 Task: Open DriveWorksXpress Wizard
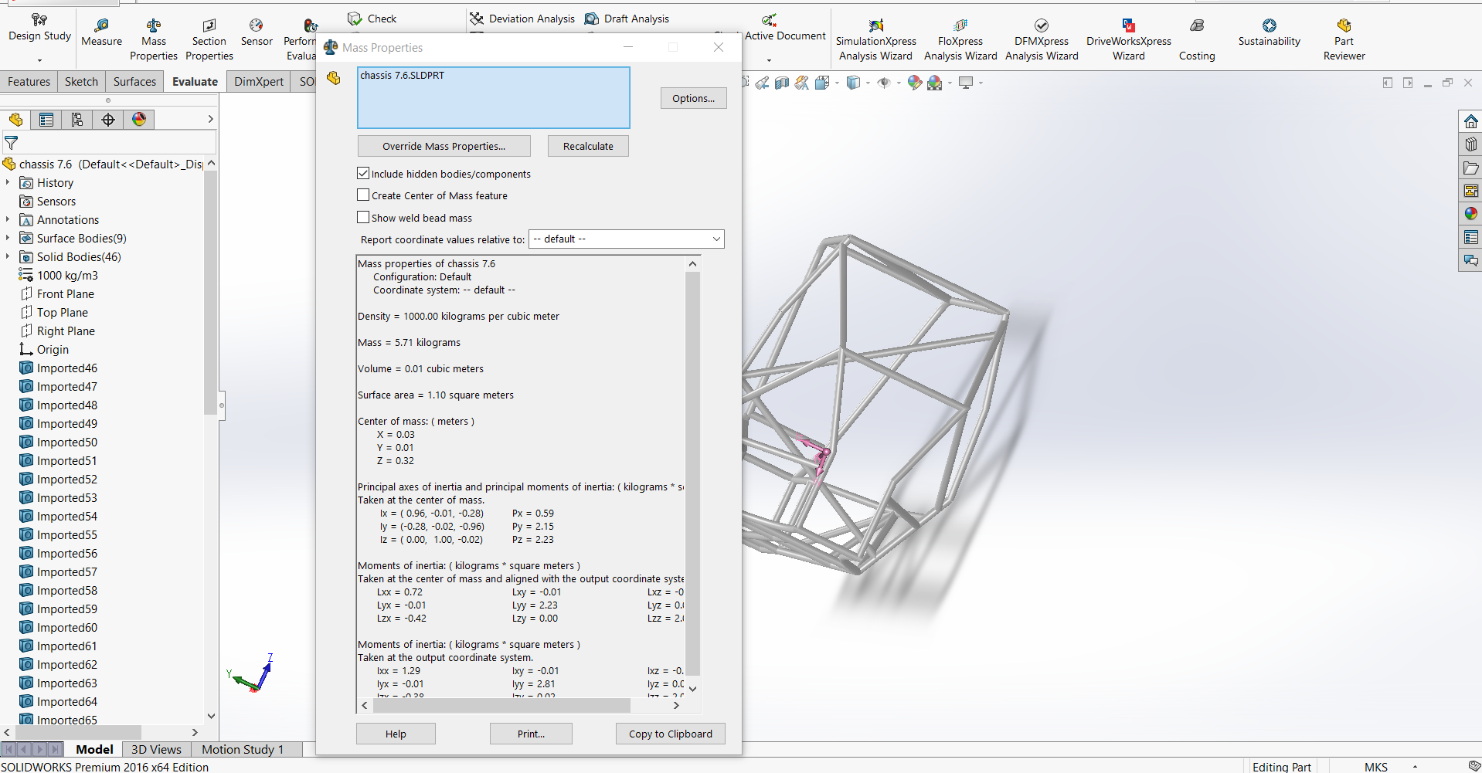point(1128,40)
